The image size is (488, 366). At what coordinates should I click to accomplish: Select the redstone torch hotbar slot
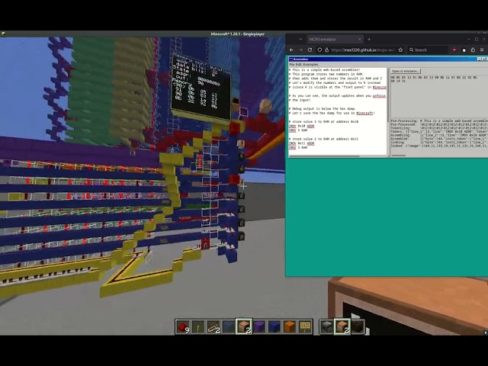tap(198, 327)
